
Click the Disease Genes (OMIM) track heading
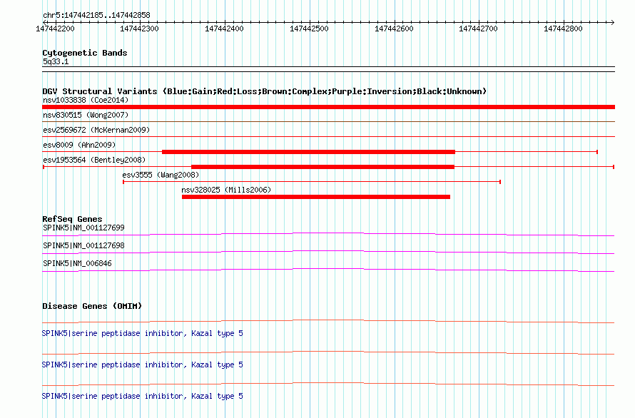tap(92, 306)
